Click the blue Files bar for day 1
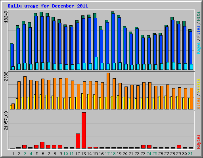 point(12,55)
